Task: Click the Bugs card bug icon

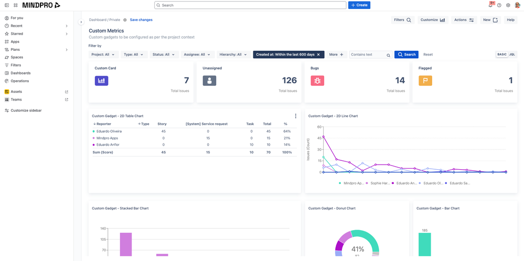Action: (x=317, y=81)
